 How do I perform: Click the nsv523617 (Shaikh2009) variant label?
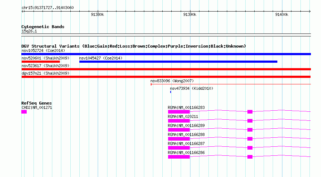pyautogui.click(x=45, y=66)
